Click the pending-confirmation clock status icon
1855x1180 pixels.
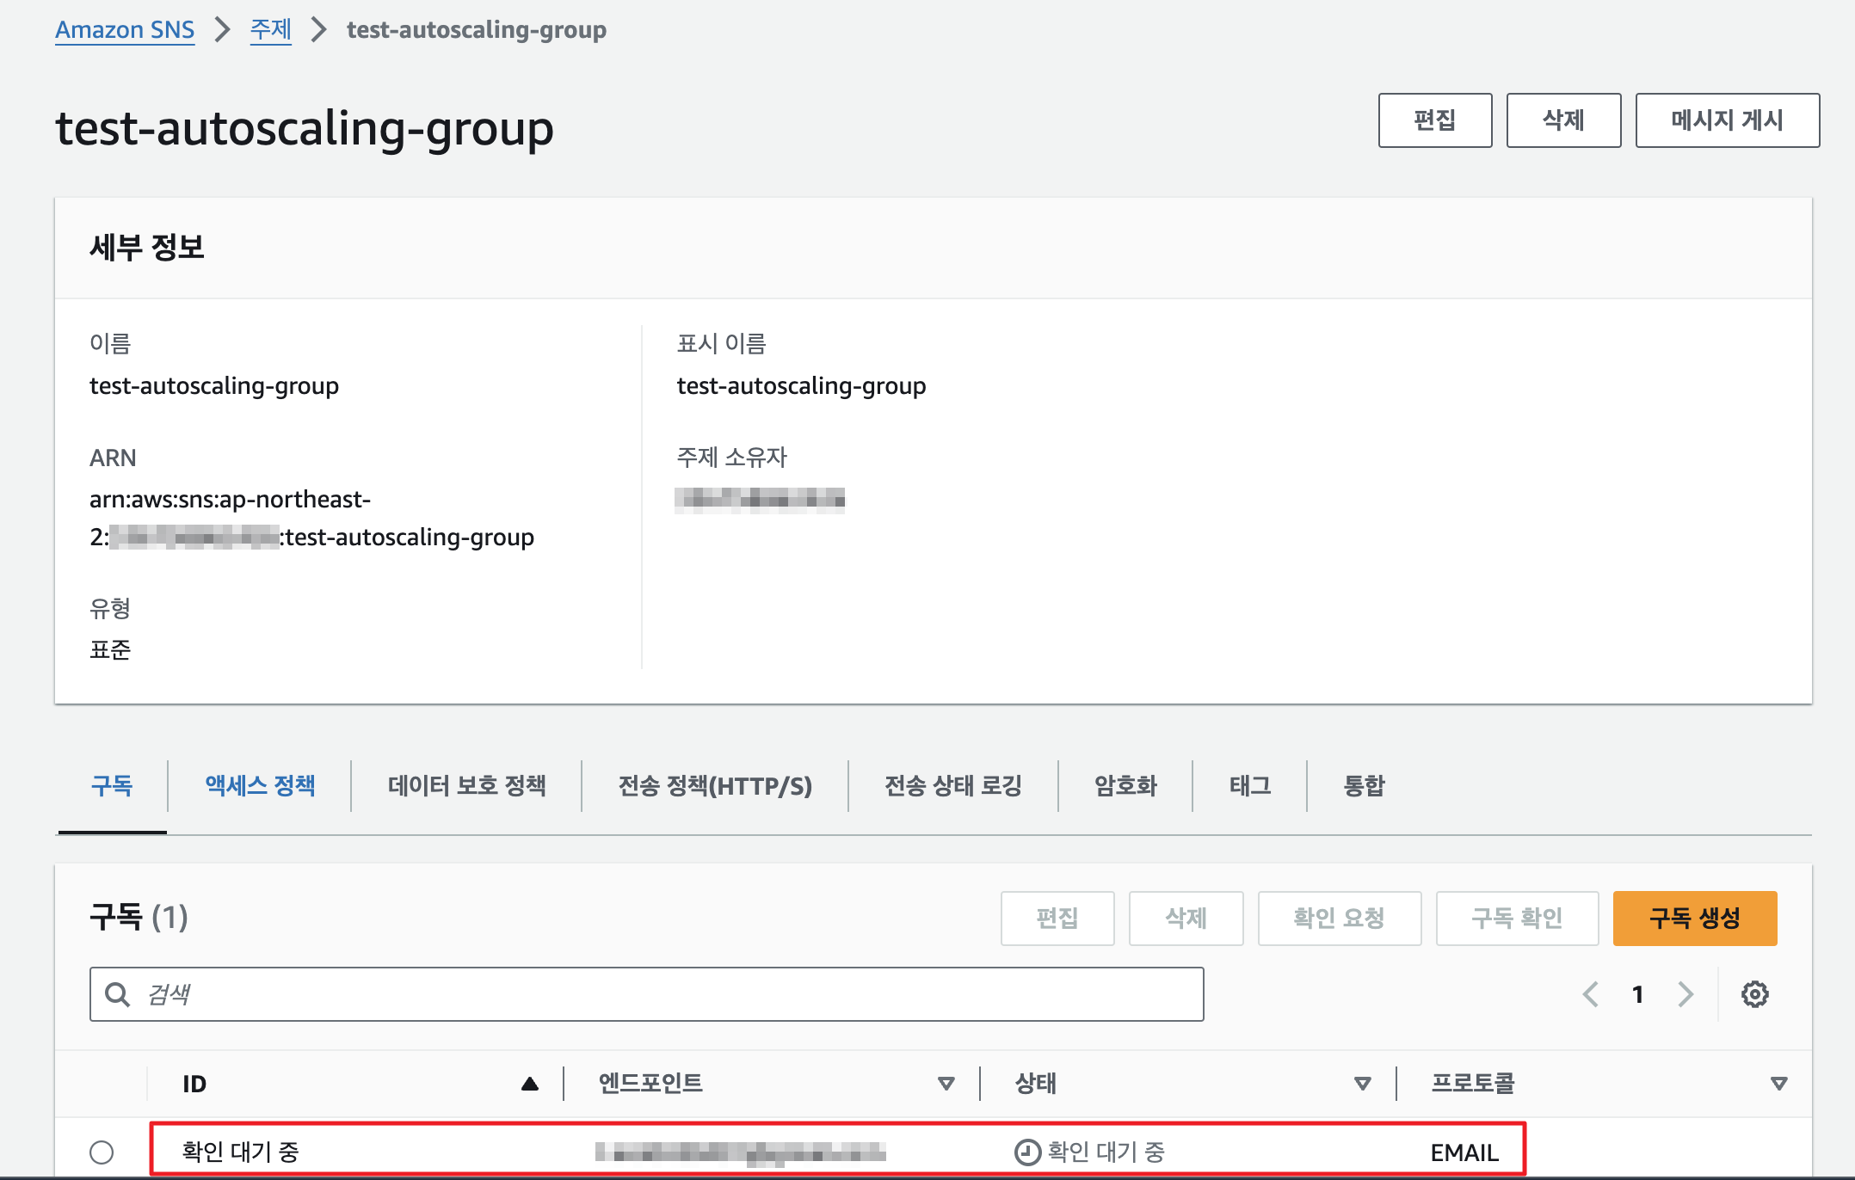tap(1027, 1152)
